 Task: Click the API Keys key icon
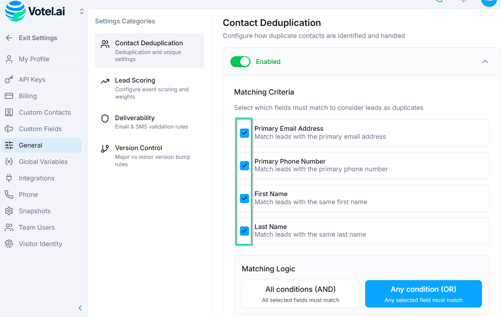(x=9, y=80)
